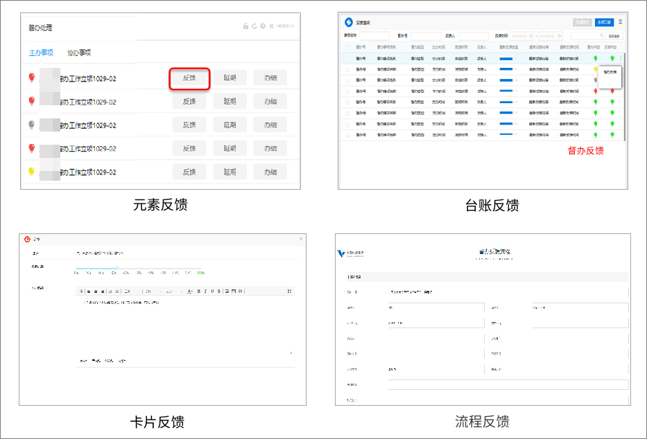Screen dimensions: 647x439
Task: Select 督办反馈 in the popup menu
Action: pyautogui.click(x=610, y=72)
